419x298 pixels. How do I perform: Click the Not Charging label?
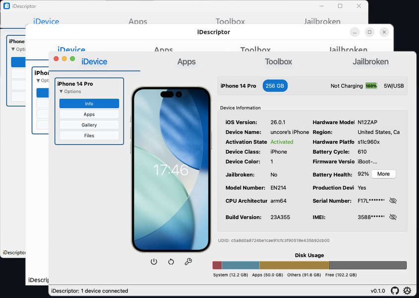[347, 86]
